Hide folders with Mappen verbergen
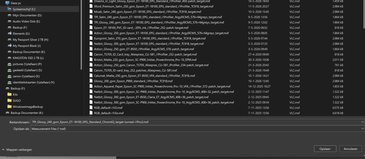The width and height of the screenshot is (365, 159). [x=17, y=150]
